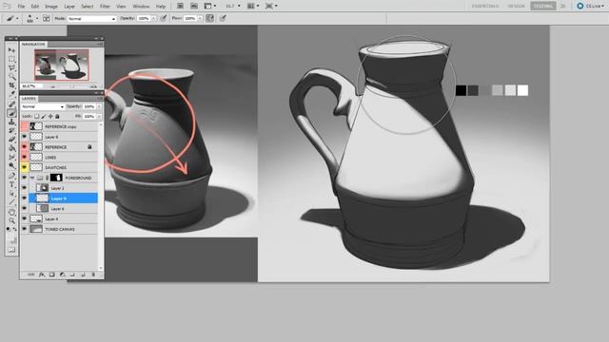Collapse the FOREGROUND group

(32, 178)
